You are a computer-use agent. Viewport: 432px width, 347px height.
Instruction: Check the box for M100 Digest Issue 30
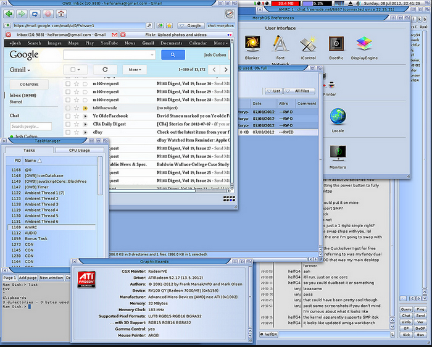(x=68, y=83)
